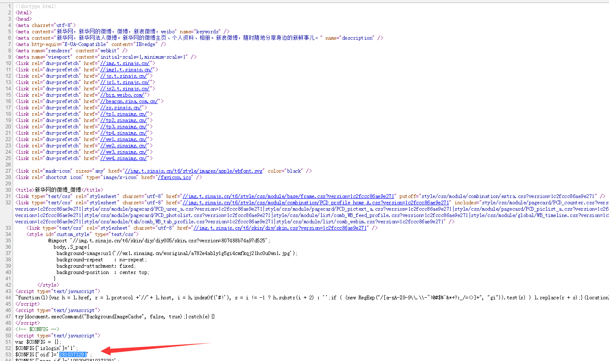The width and height of the screenshot is (609, 361).
Task: Open the wbfont.svg mask-icon link
Action: [193, 171]
